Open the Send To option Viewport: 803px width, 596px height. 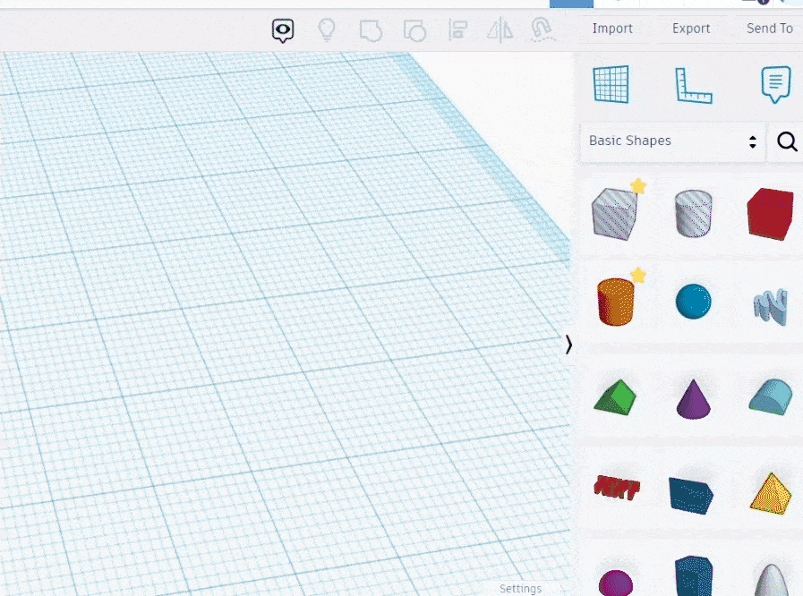point(770,29)
